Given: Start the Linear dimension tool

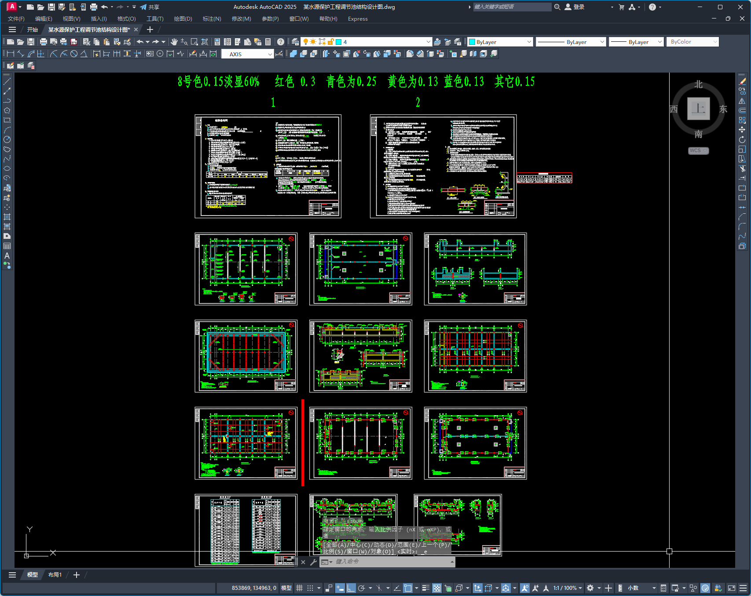Looking at the screenshot, I should coord(11,54).
